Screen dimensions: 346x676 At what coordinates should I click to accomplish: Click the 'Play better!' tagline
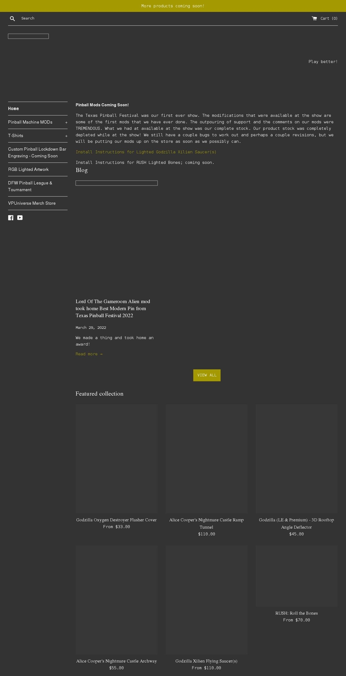(x=323, y=62)
